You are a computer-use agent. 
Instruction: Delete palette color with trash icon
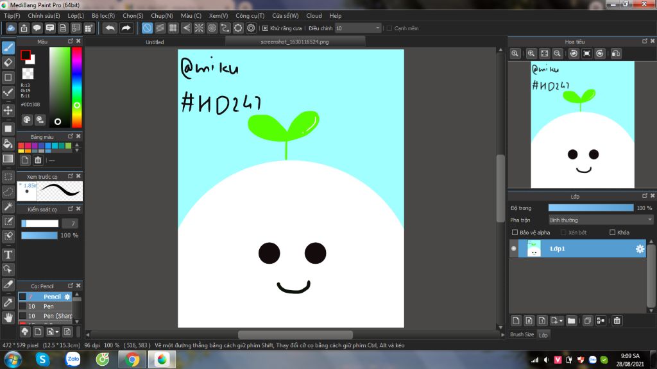pyautogui.click(x=38, y=160)
